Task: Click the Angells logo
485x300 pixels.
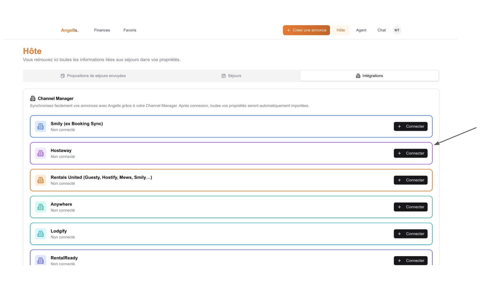Action: tap(69, 30)
